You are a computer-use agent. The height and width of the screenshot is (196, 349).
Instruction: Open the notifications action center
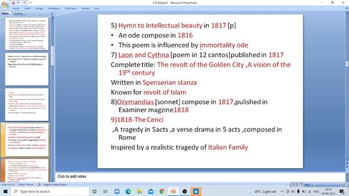[x=342, y=192]
